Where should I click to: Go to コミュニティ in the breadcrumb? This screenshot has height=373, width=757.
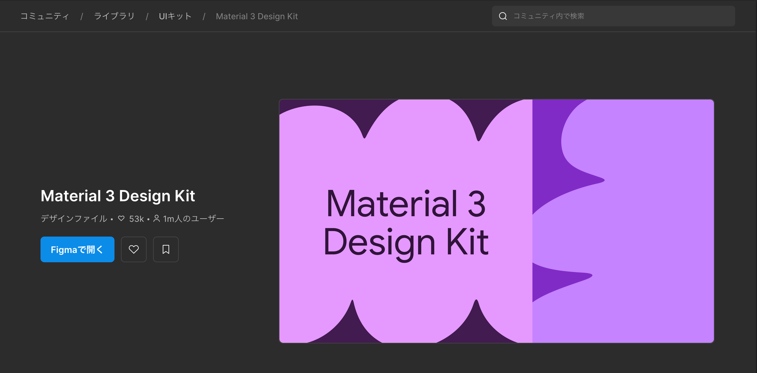click(45, 16)
